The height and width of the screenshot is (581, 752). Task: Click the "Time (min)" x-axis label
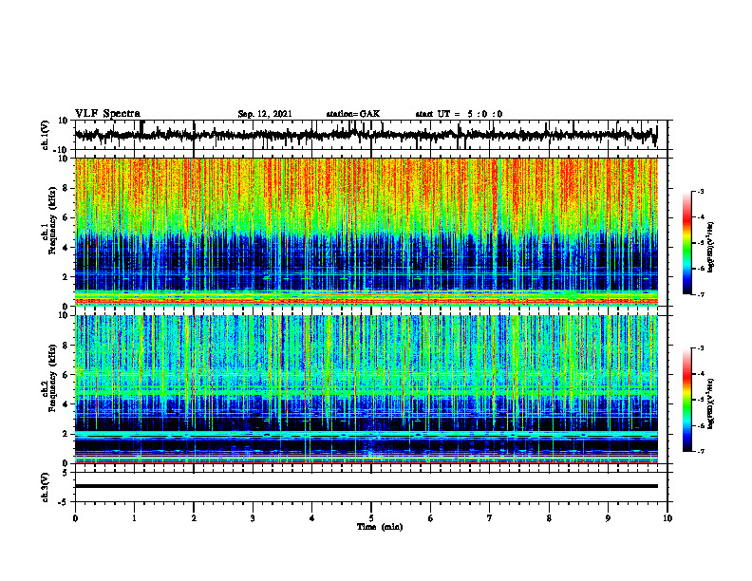pos(380,527)
